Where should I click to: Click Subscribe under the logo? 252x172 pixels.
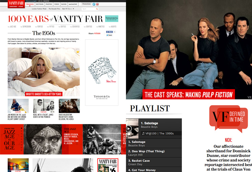(13, 6)
